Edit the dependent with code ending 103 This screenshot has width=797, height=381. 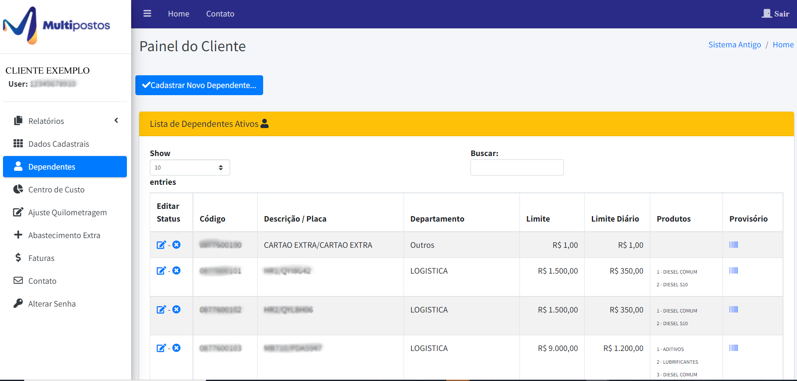click(161, 348)
